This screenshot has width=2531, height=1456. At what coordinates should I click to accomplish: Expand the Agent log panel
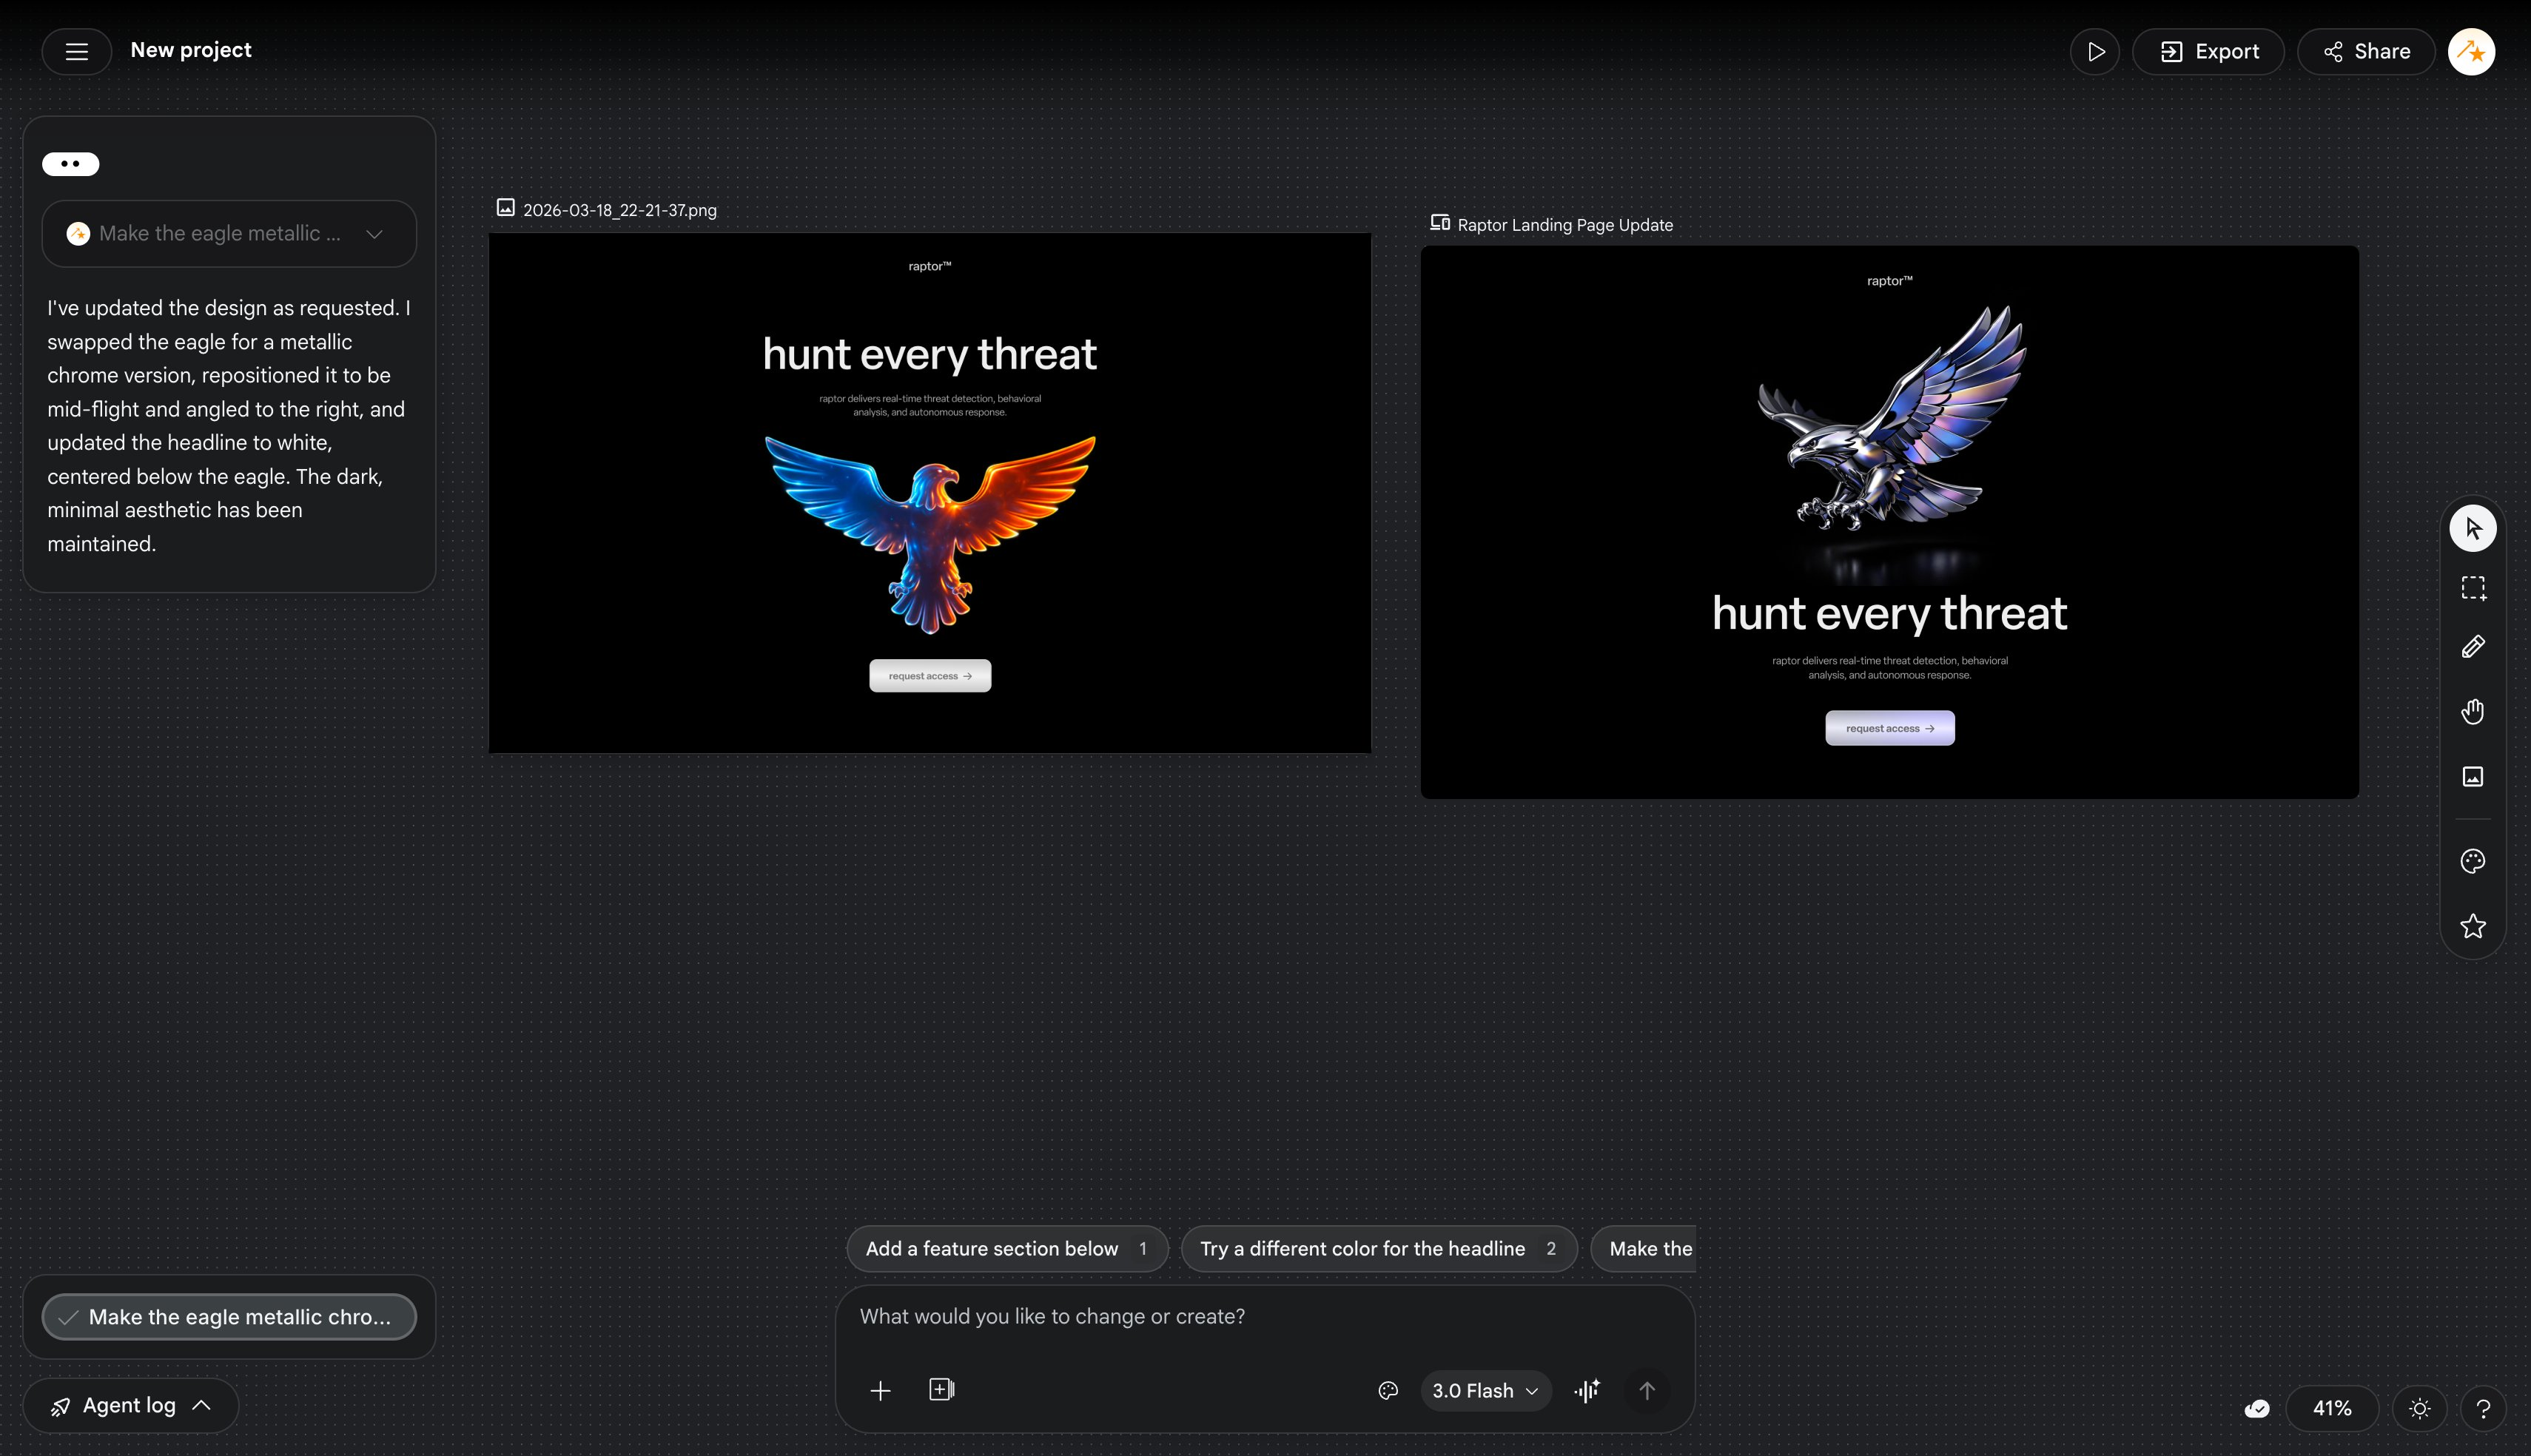click(131, 1406)
